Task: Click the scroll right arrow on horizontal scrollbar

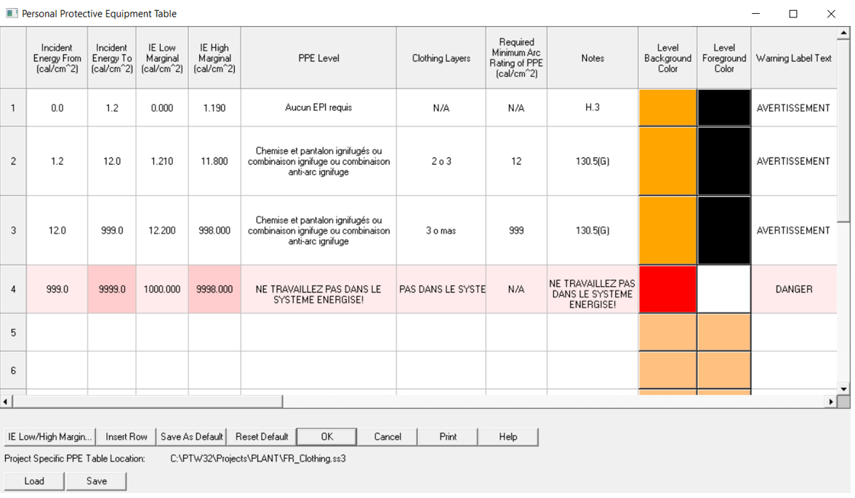Action: [x=830, y=401]
